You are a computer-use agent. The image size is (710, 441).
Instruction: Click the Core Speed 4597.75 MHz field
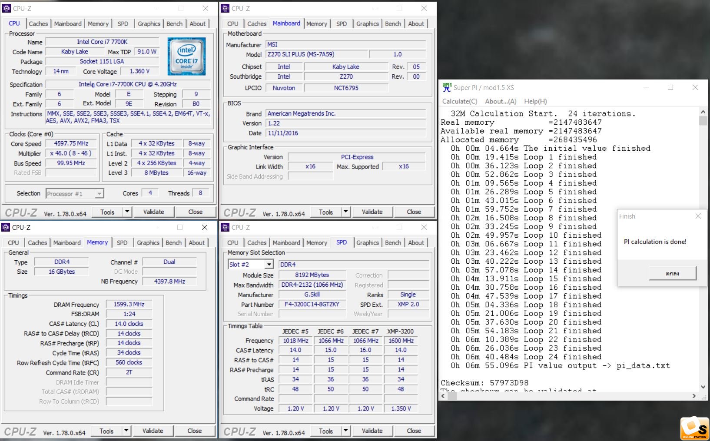pos(71,144)
